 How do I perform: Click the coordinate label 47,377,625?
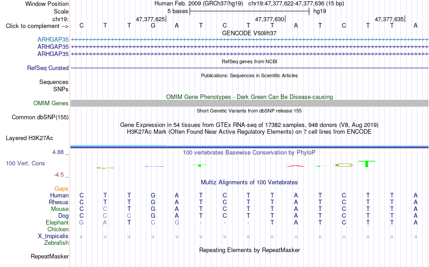[150, 19]
